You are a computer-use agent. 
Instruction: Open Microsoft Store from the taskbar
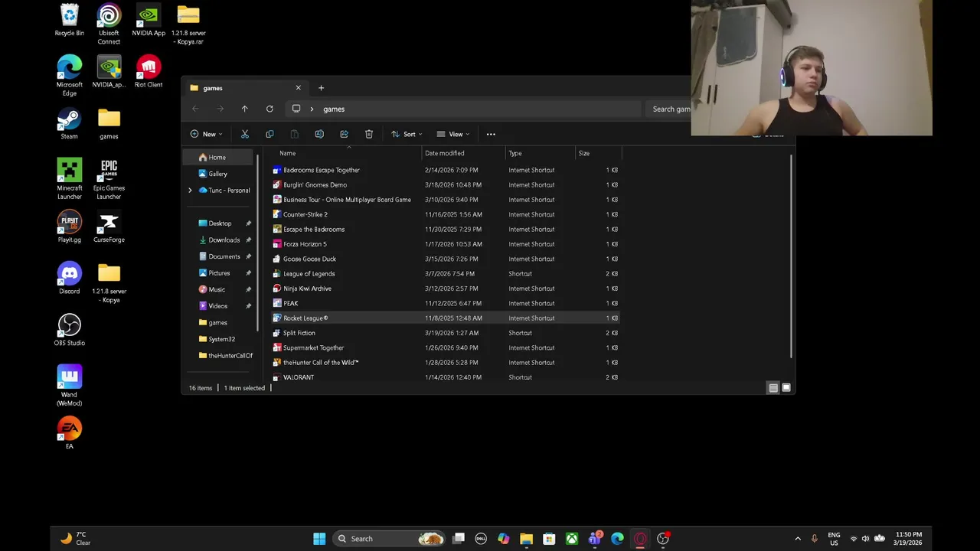pyautogui.click(x=549, y=539)
